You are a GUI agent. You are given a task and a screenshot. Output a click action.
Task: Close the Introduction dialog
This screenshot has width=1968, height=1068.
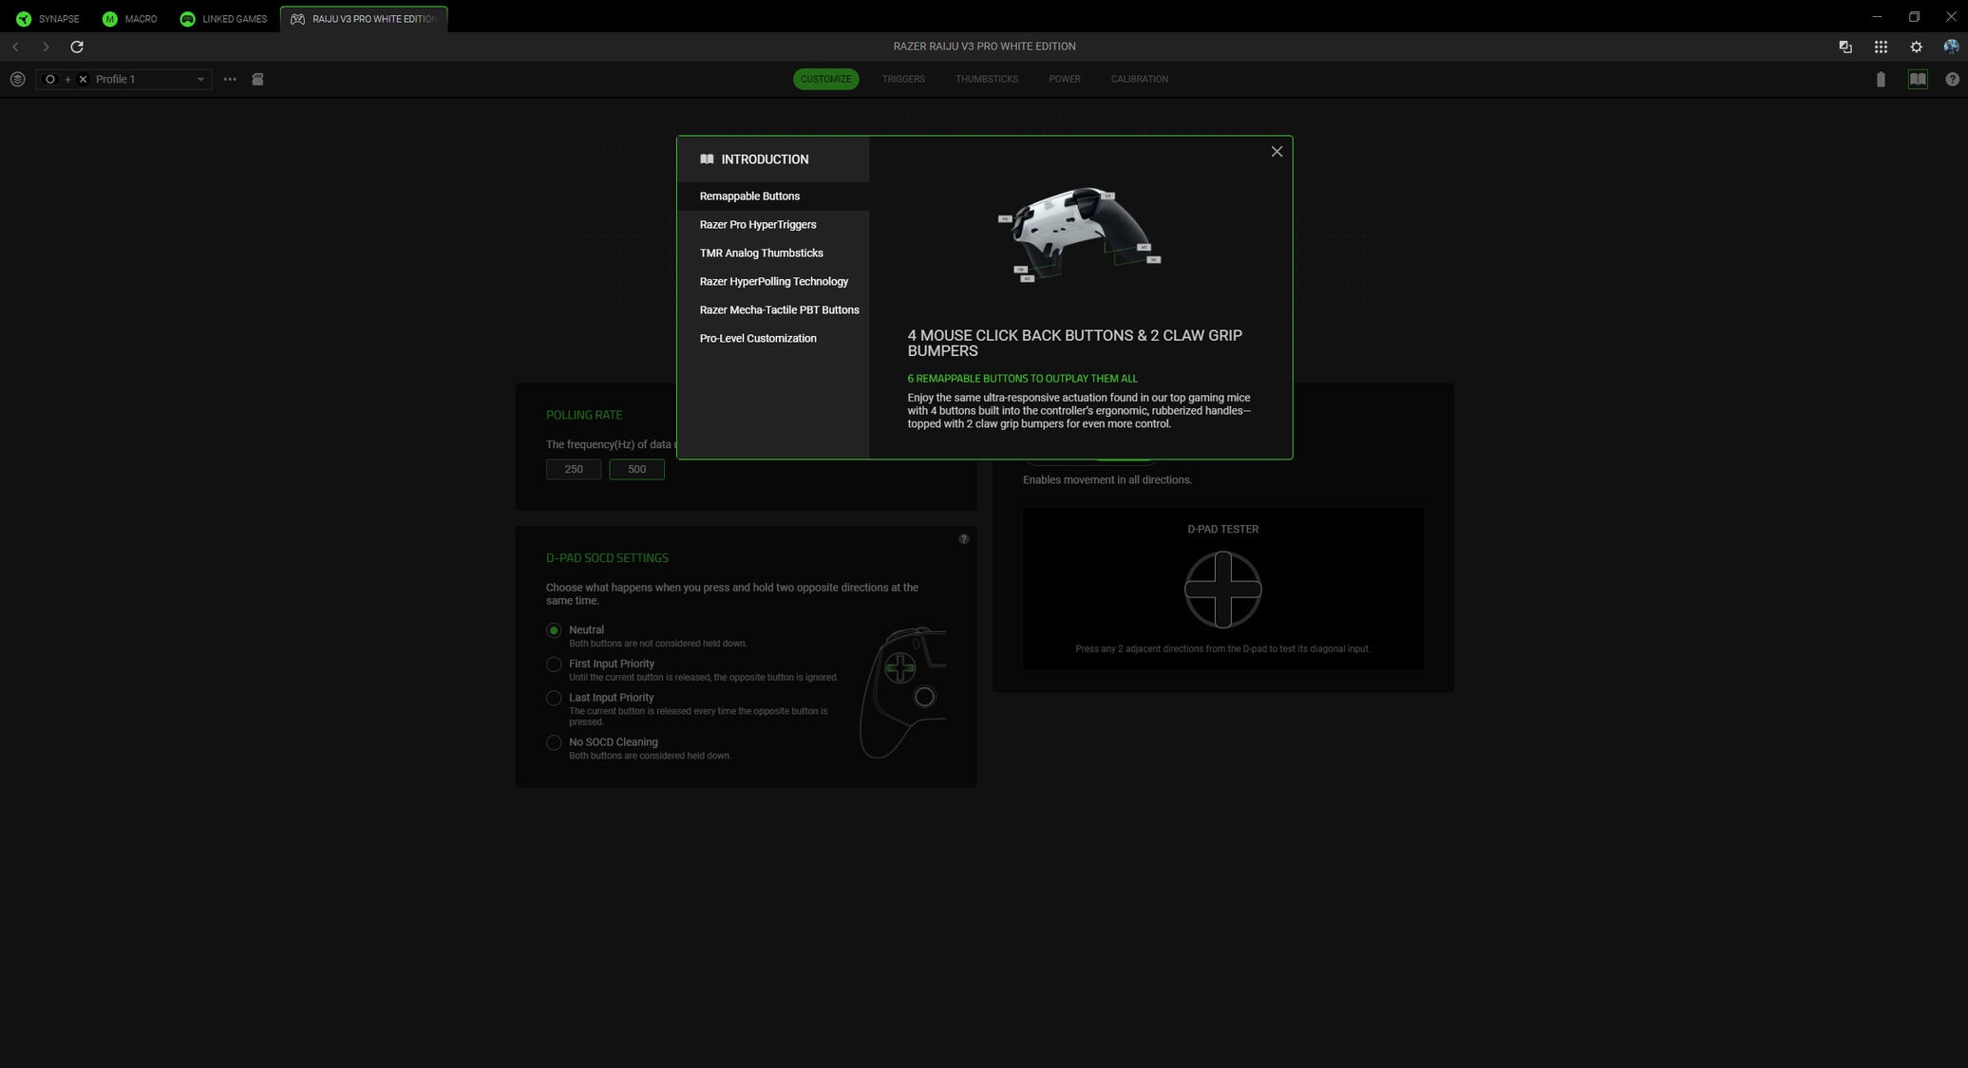[x=1277, y=152]
